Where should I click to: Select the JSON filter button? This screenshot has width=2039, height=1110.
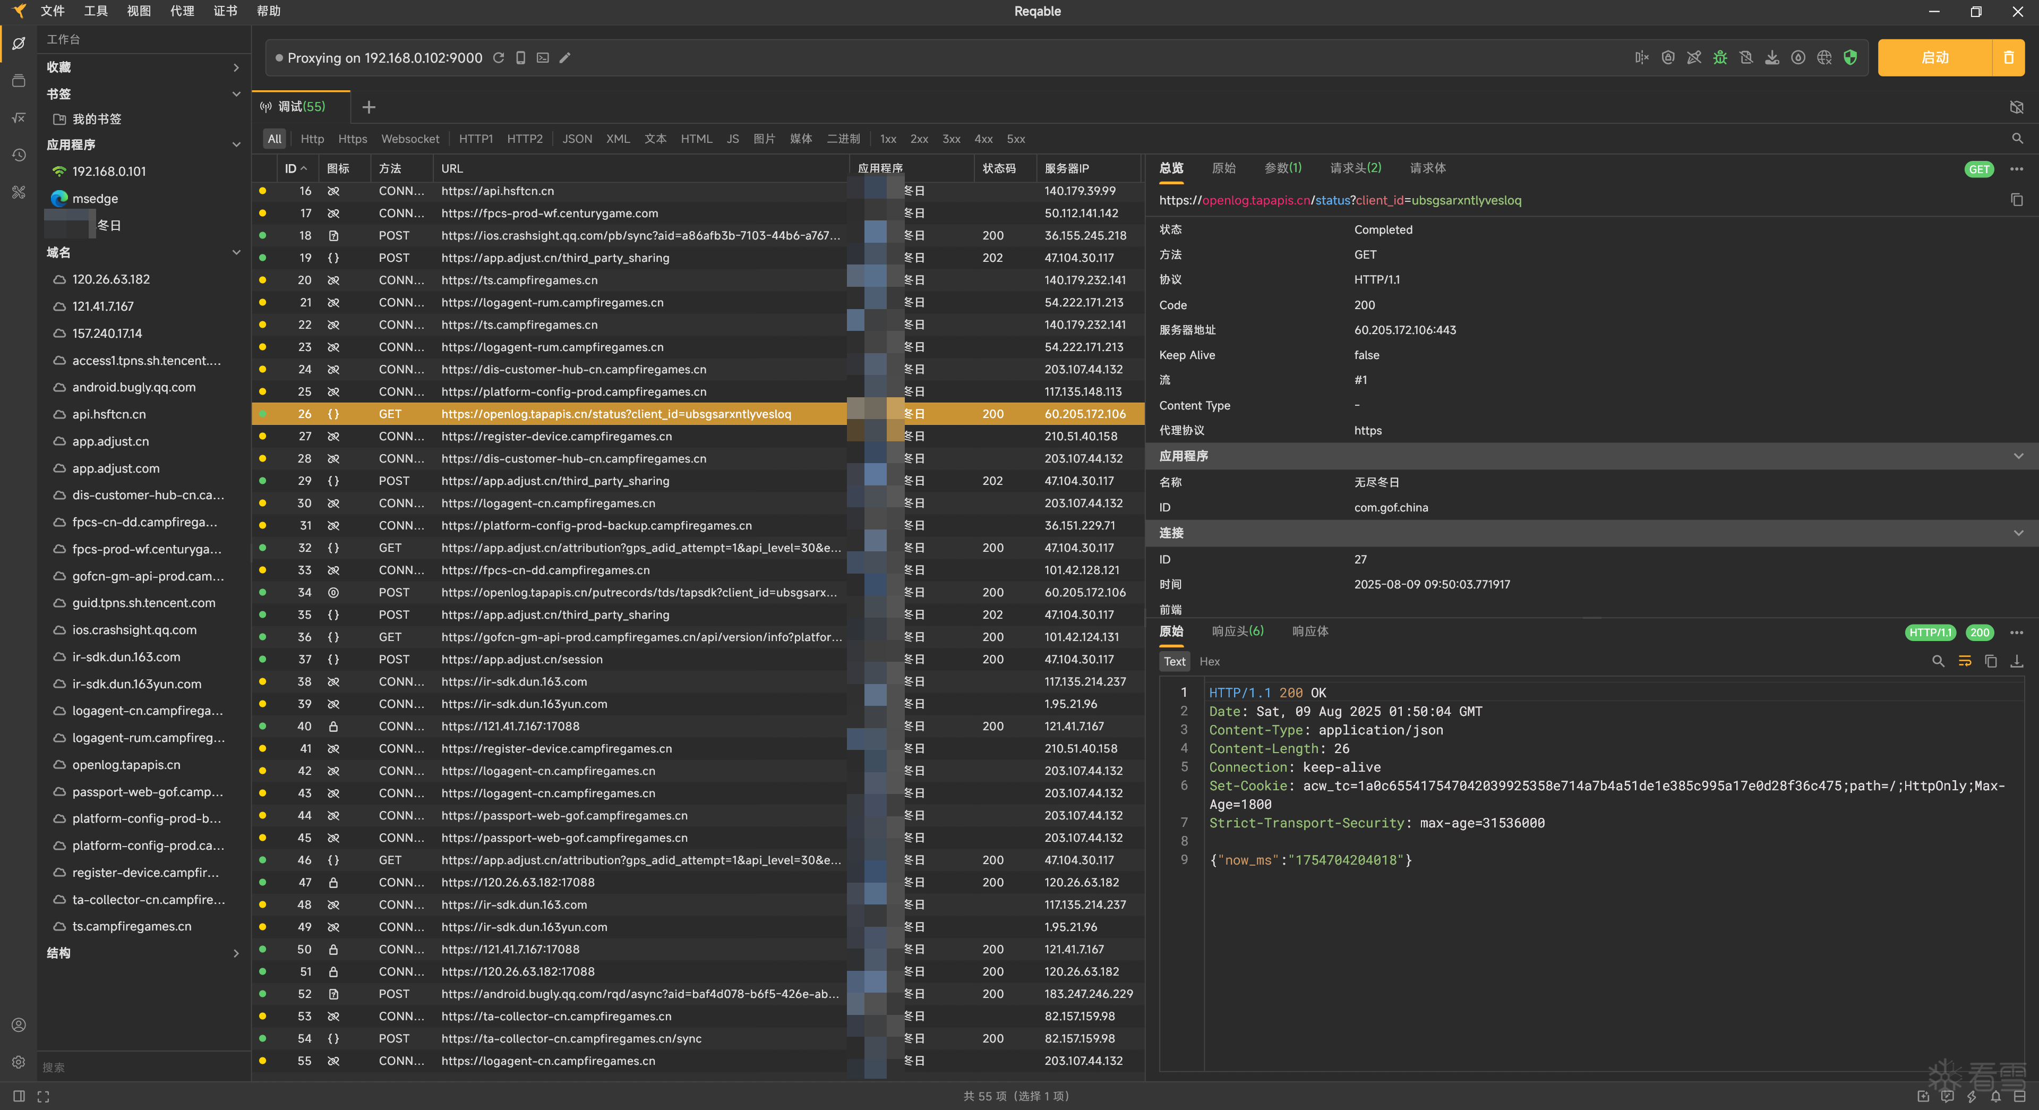click(577, 139)
